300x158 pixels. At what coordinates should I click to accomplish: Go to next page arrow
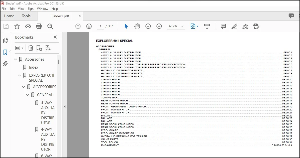tap(89, 26)
